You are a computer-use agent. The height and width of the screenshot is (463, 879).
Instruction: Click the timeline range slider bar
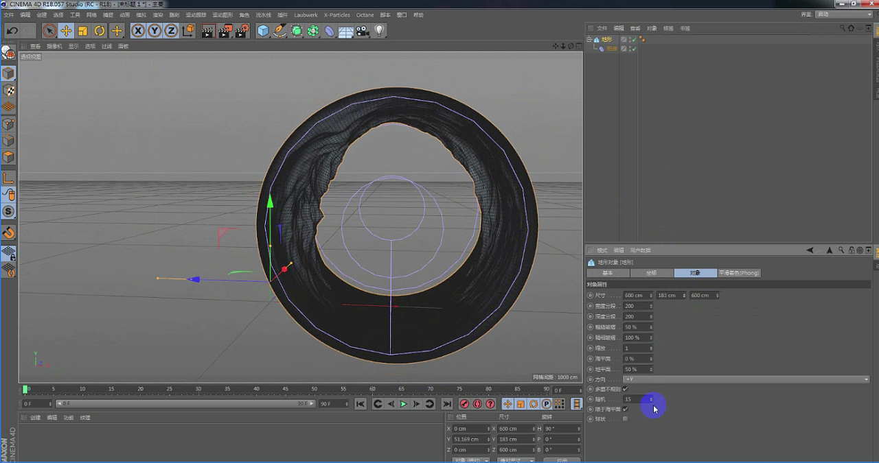tap(185, 404)
